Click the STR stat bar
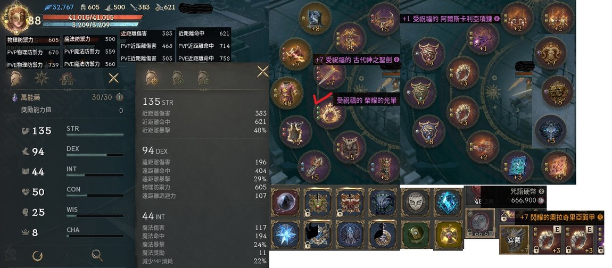Image resolution: width=612 pixels, height=268 pixels. [x=95, y=135]
